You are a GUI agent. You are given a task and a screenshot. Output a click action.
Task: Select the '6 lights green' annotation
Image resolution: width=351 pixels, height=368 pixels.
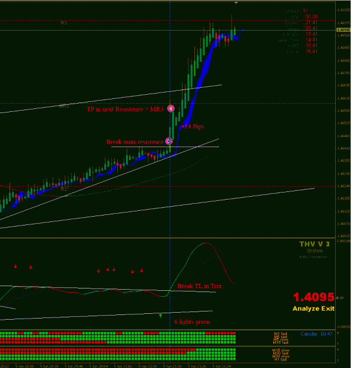point(192,321)
